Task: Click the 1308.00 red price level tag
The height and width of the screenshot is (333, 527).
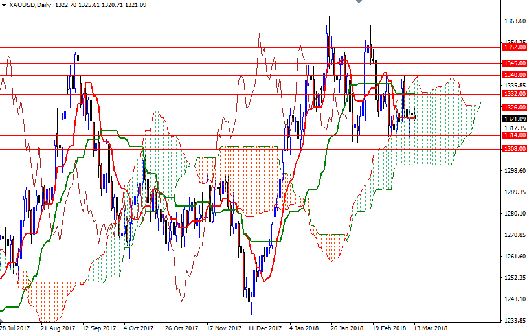Action: tap(514, 149)
